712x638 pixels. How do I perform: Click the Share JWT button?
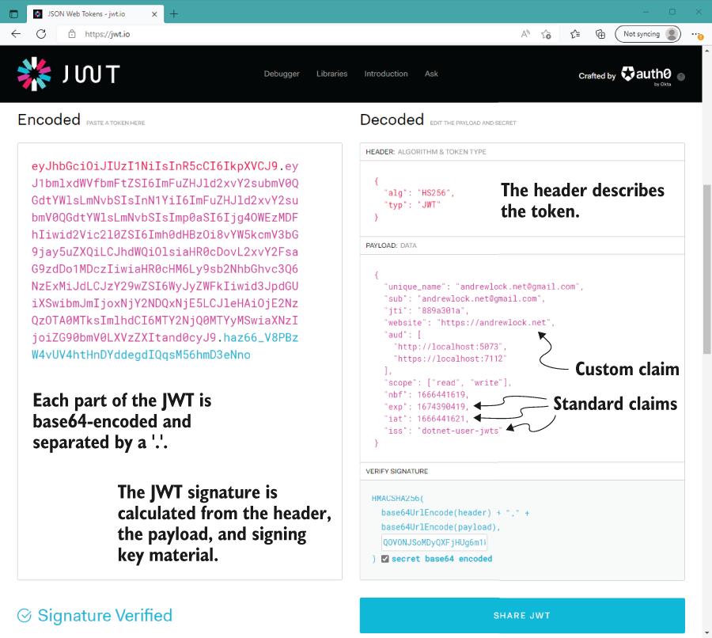click(x=522, y=615)
